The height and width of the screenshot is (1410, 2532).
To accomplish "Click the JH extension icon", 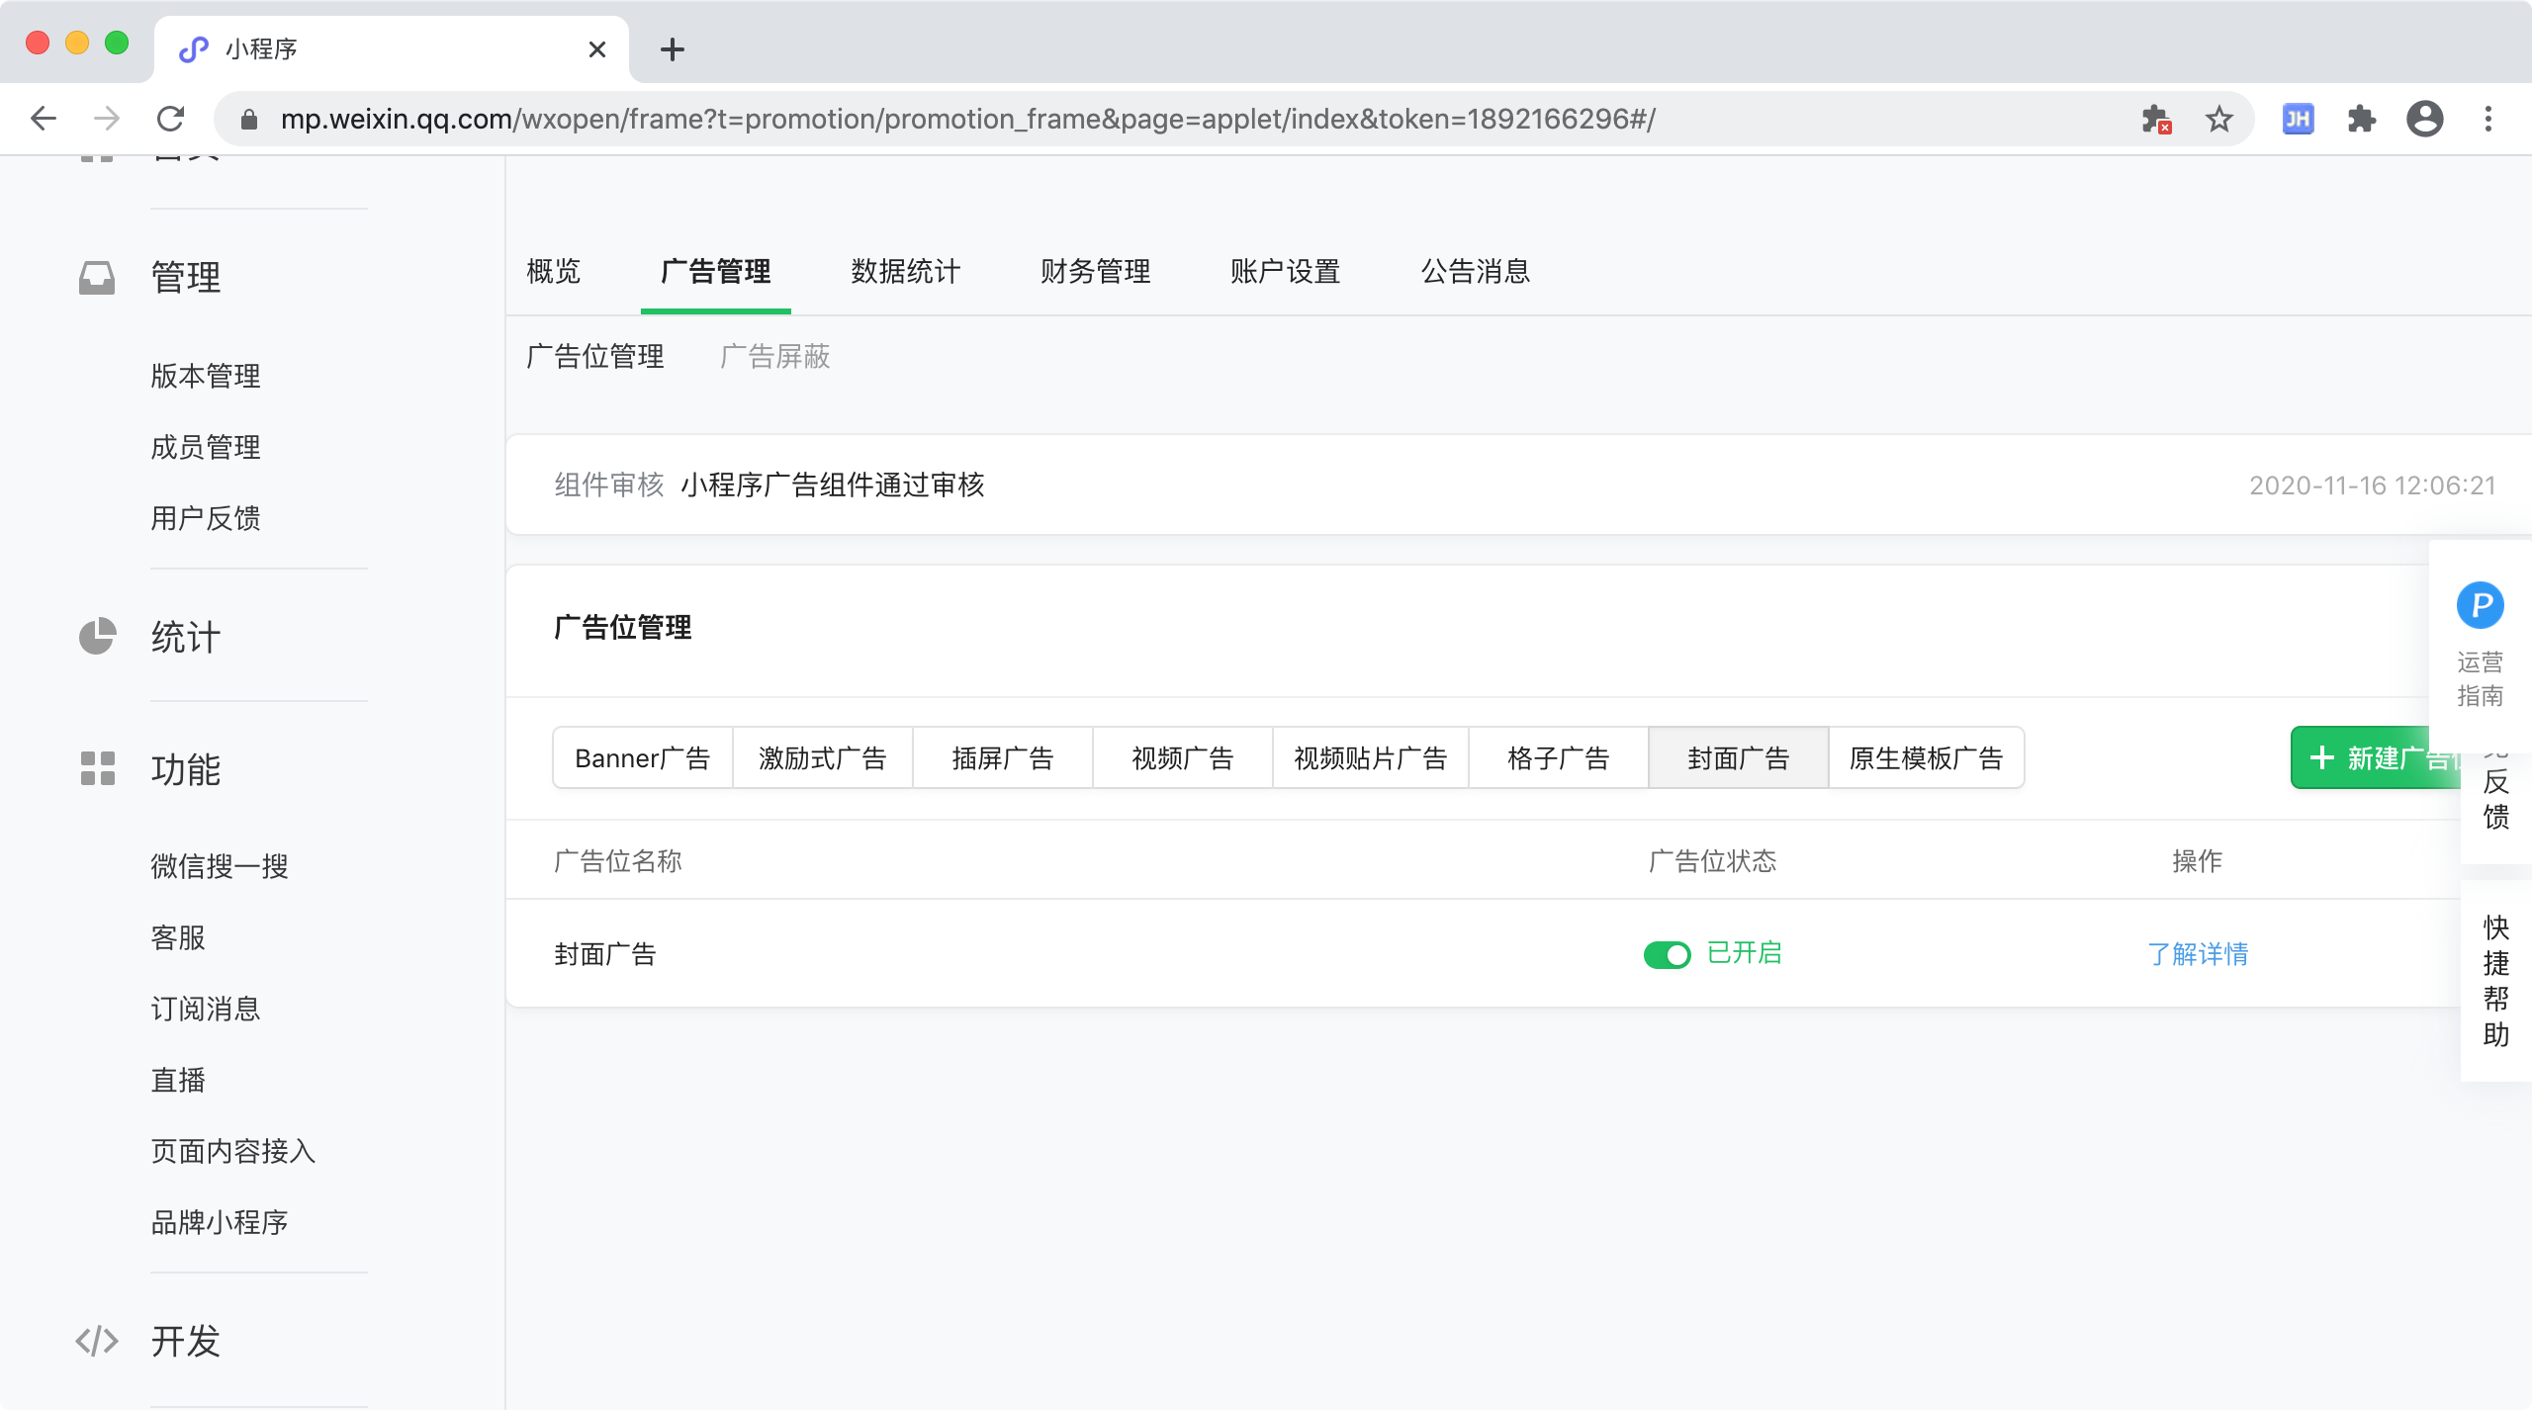I will pos(2297,120).
